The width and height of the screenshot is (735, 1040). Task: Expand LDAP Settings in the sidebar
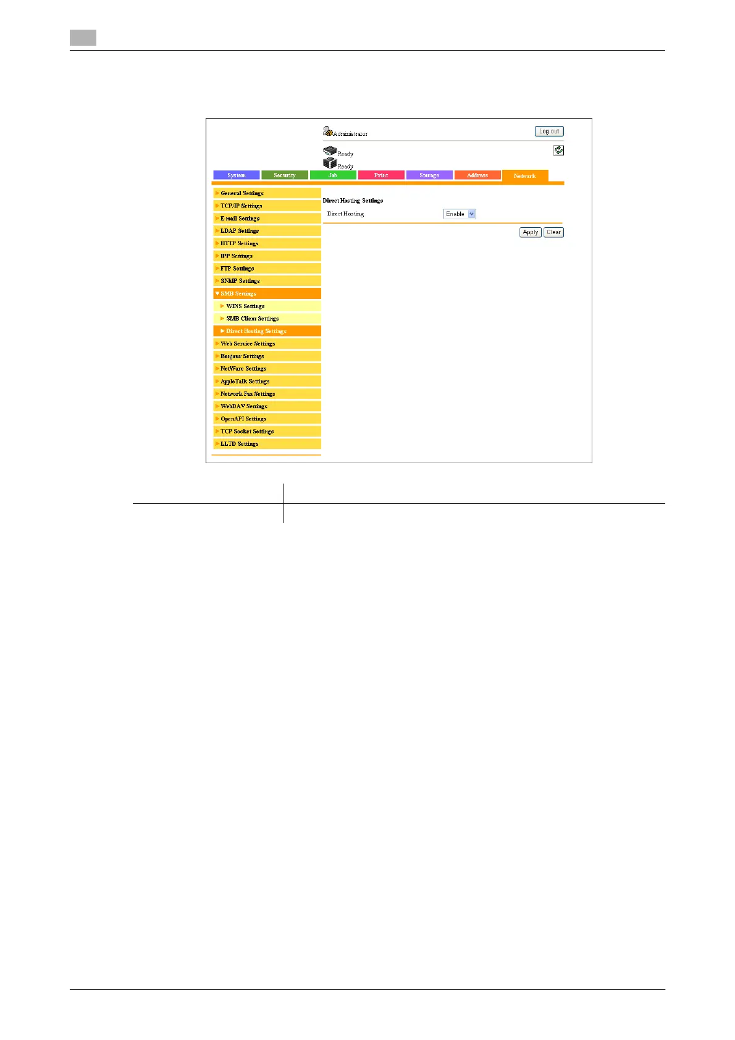(x=267, y=231)
